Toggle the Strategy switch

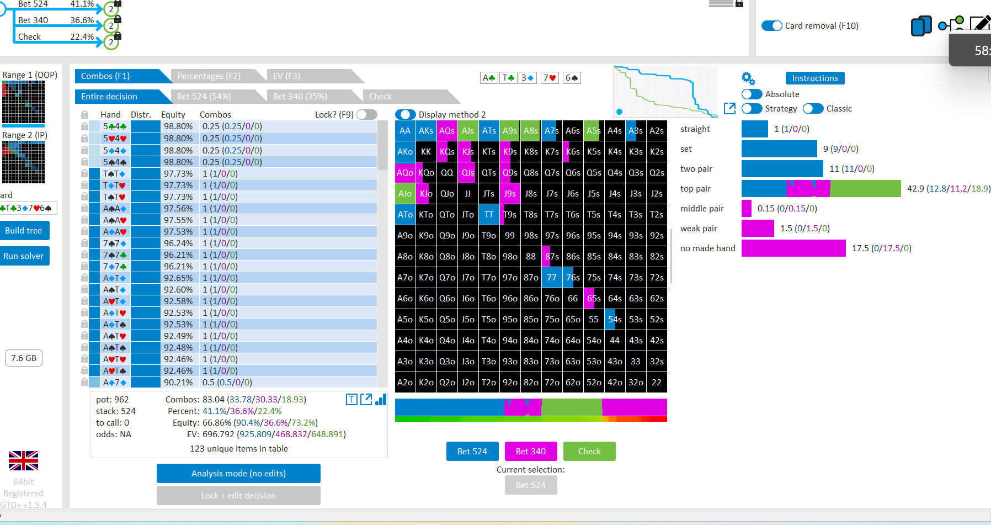click(x=752, y=109)
